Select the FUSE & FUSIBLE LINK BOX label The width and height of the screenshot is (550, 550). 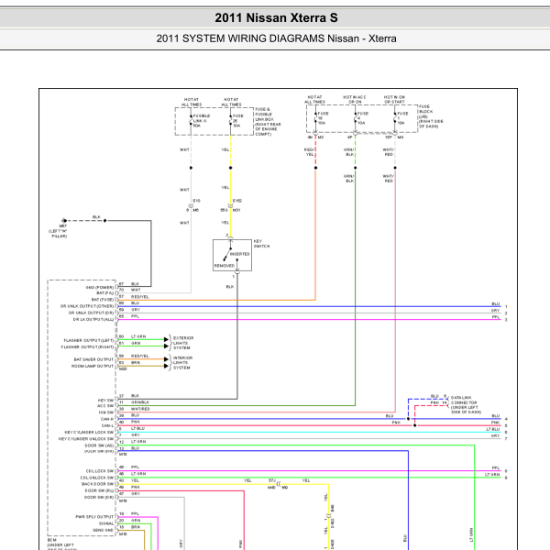point(268,122)
